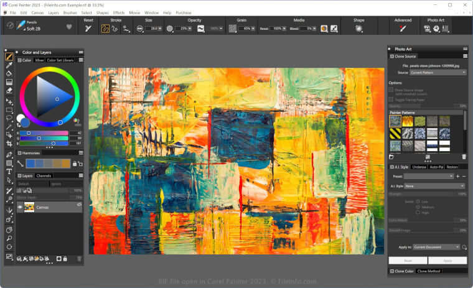Expand the A.I. Style dropdown
Image resolution: width=473 pixels, height=288 pixels.
(434, 186)
